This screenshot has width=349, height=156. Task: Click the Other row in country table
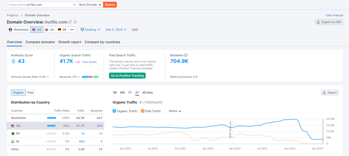coord(55,149)
